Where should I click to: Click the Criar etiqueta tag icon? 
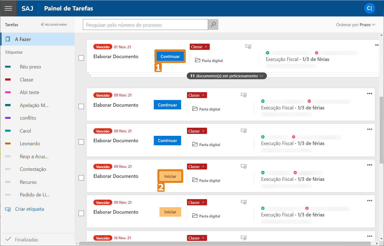(8, 209)
